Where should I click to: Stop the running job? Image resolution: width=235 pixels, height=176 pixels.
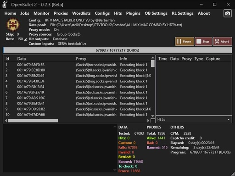203,41
